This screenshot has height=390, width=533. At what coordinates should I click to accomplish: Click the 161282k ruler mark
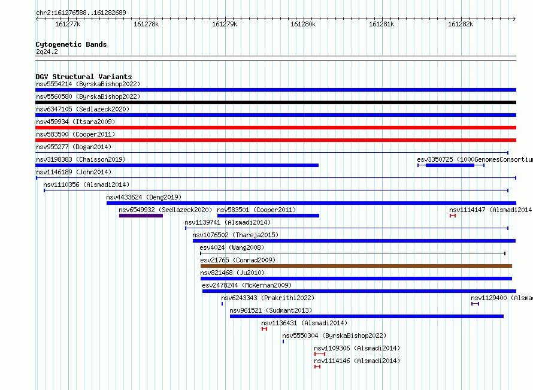(x=461, y=24)
